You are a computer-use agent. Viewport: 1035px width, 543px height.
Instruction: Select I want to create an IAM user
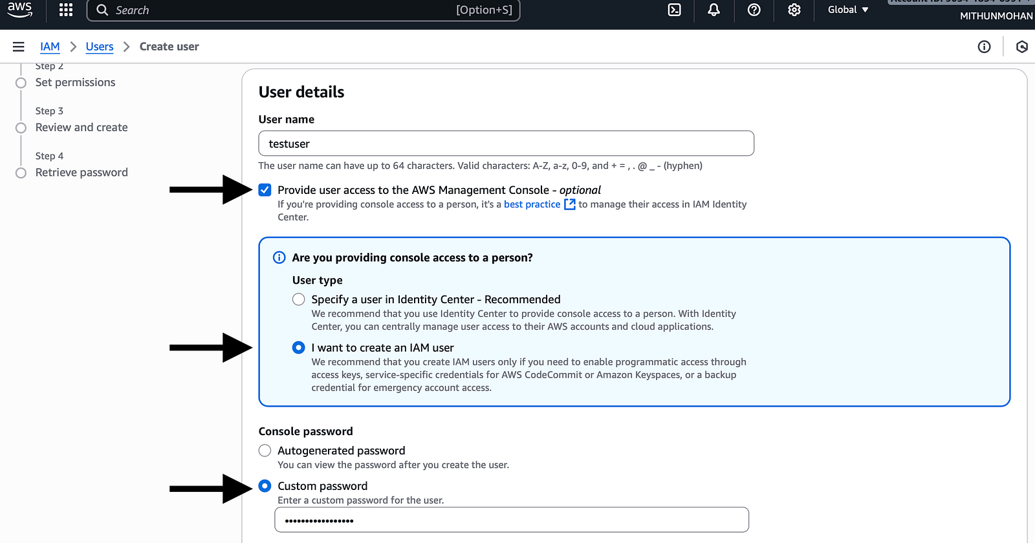[298, 348]
